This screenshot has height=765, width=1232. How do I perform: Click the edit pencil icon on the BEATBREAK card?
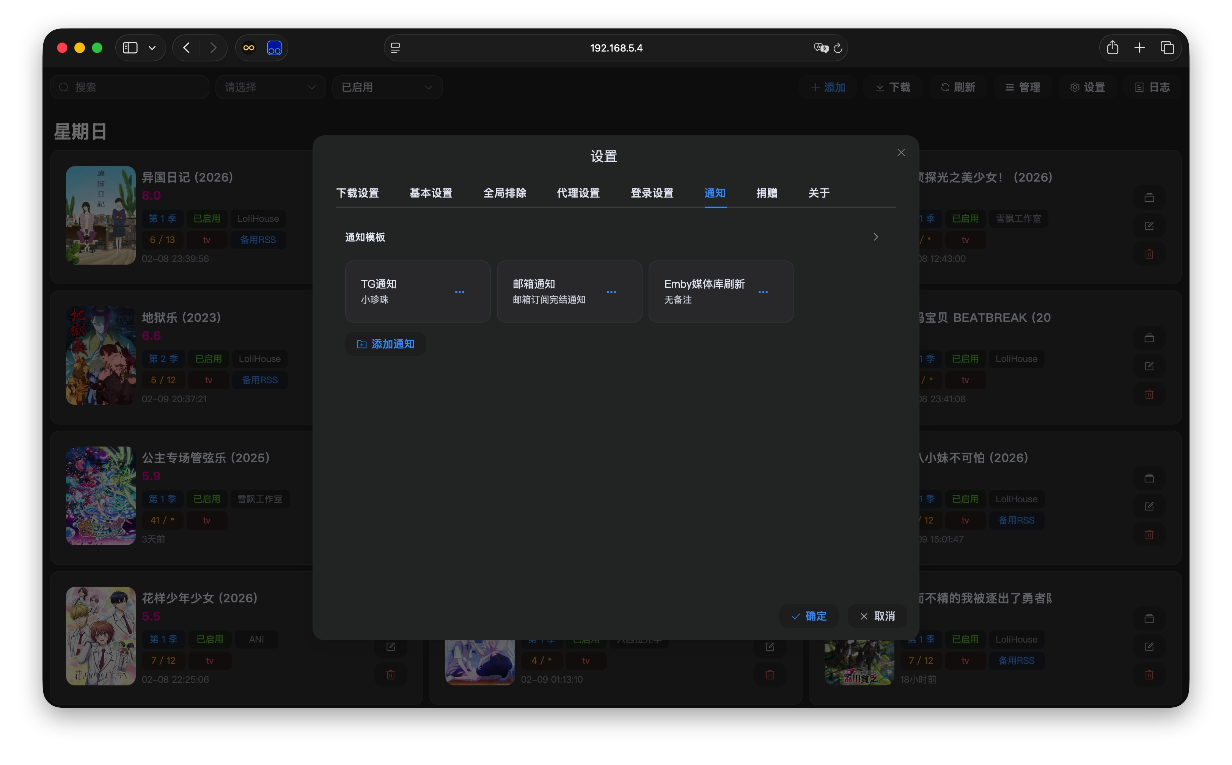pyautogui.click(x=1149, y=366)
